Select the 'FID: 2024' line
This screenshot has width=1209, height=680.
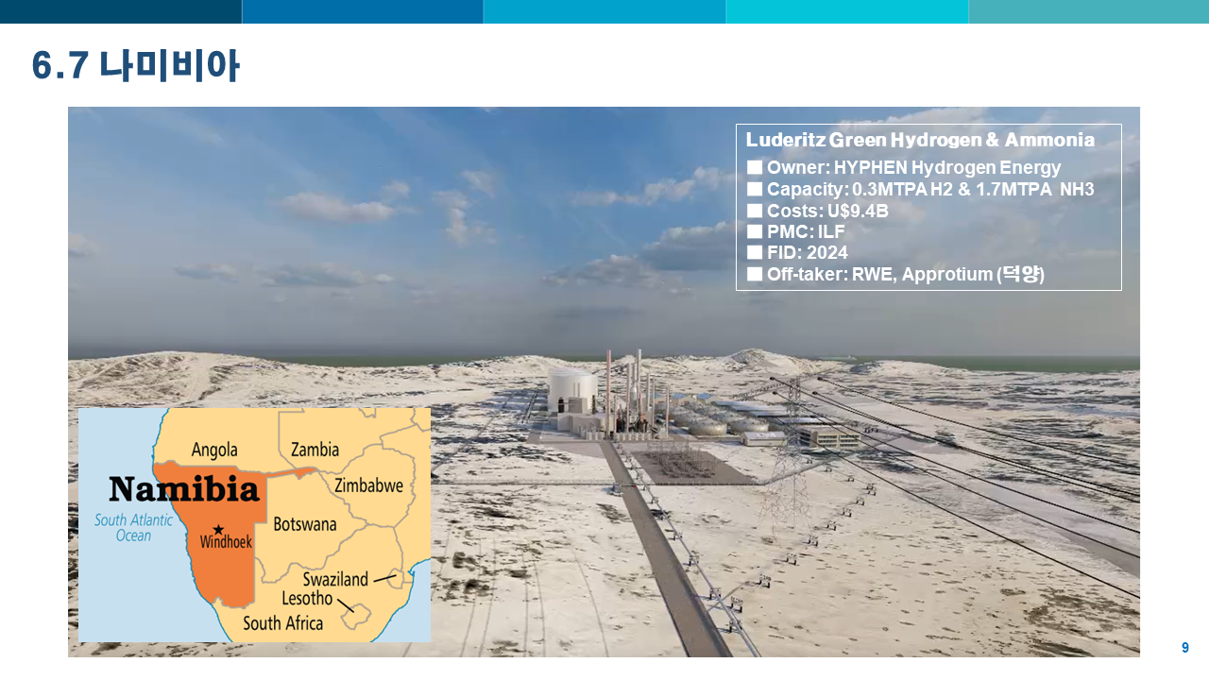tap(797, 252)
